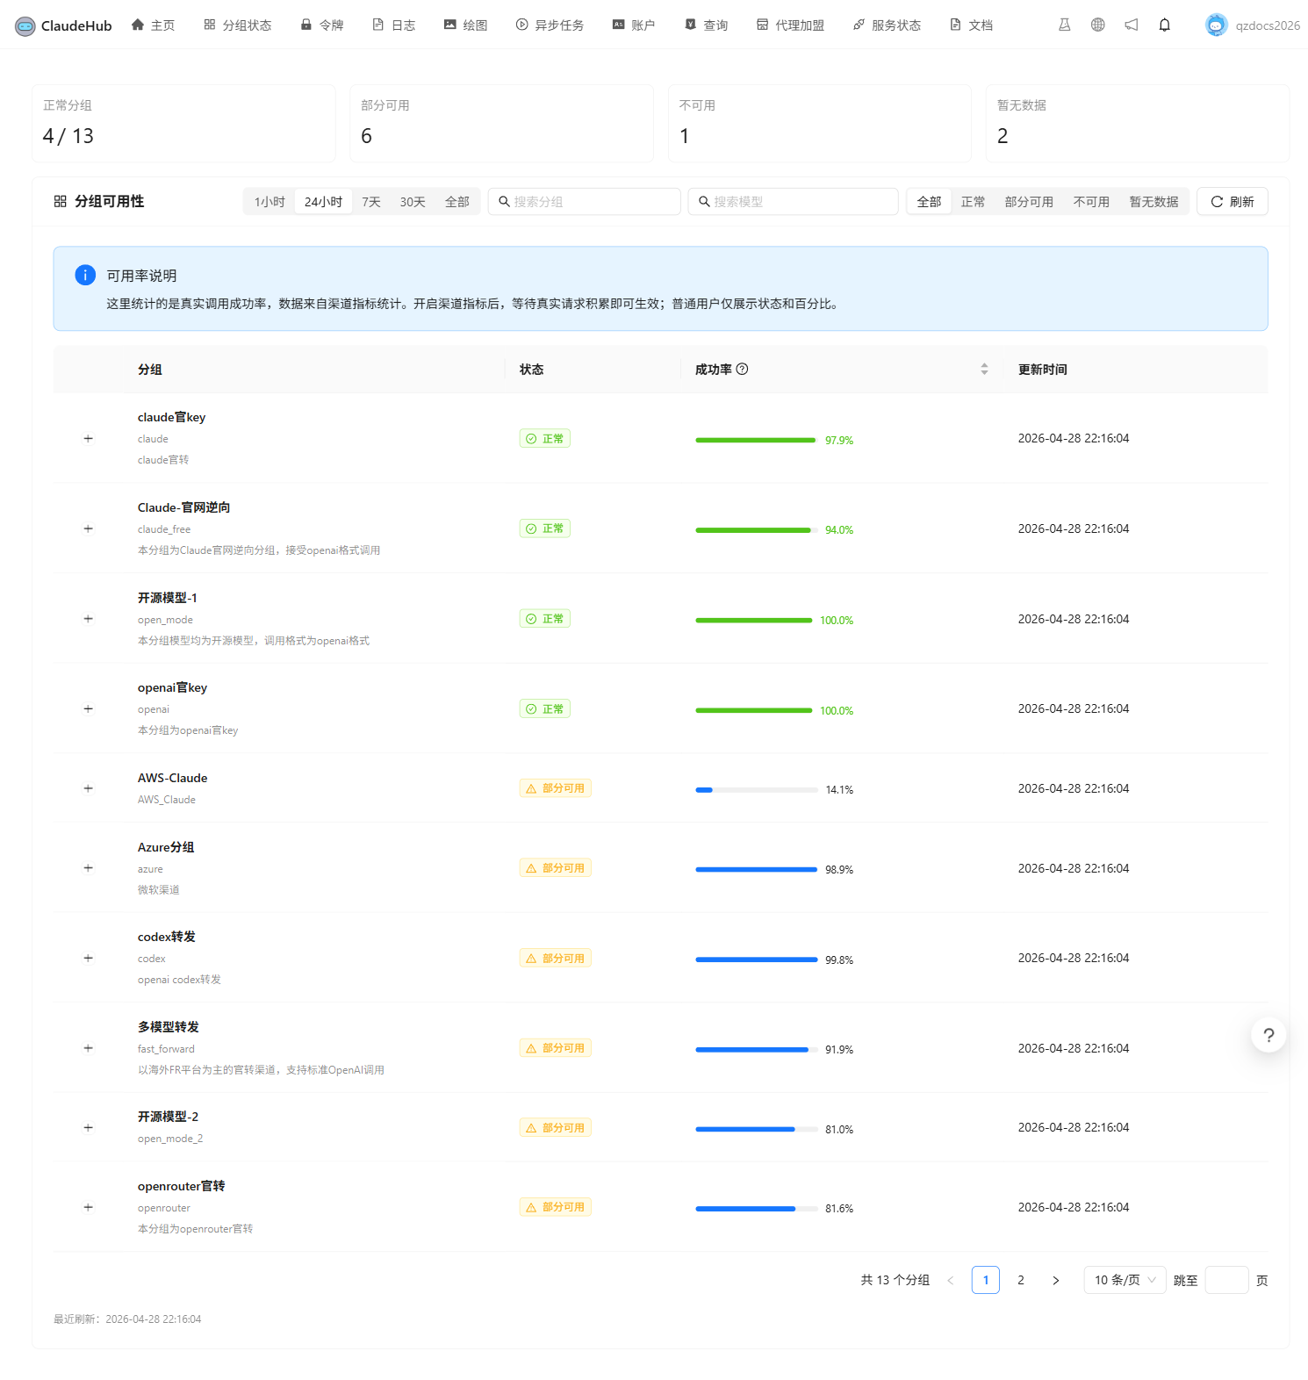Expand the 开源模型-1 row
The width and height of the screenshot is (1308, 1380).
pyautogui.click(x=88, y=619)
